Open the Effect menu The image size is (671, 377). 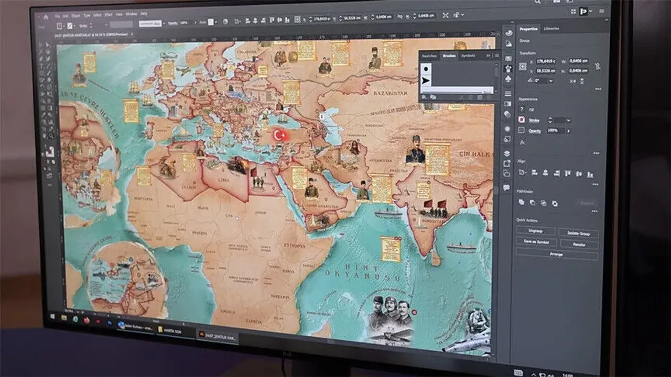pyautogui.click(x=109, y=15)
